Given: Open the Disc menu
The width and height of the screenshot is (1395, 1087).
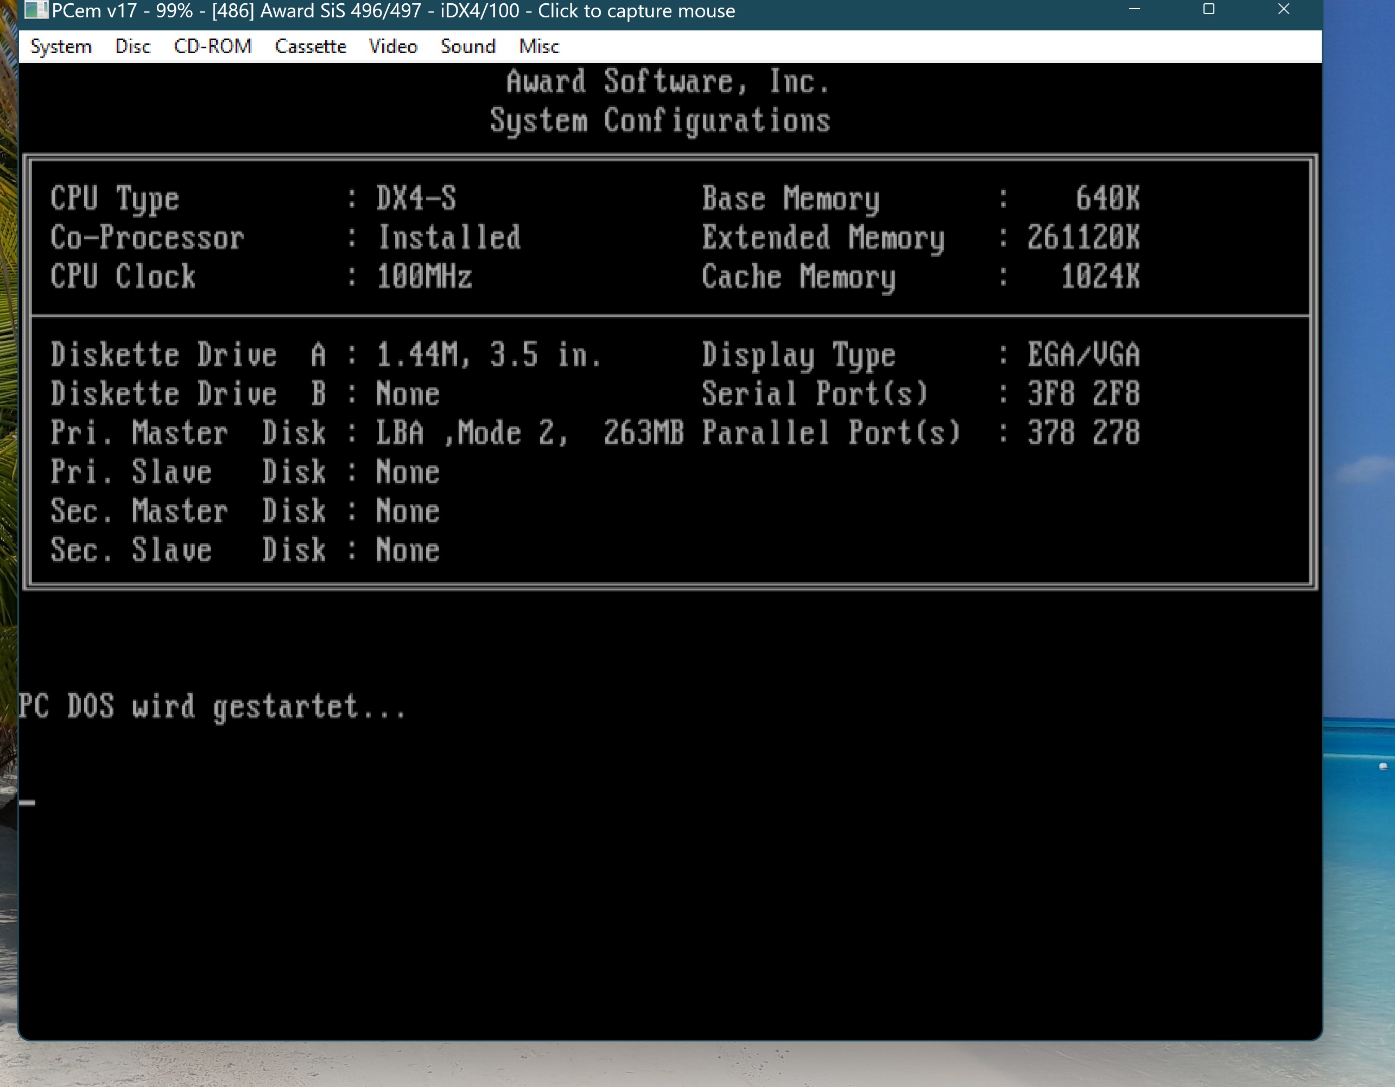Looking at the screenshot, I should 133,47.
